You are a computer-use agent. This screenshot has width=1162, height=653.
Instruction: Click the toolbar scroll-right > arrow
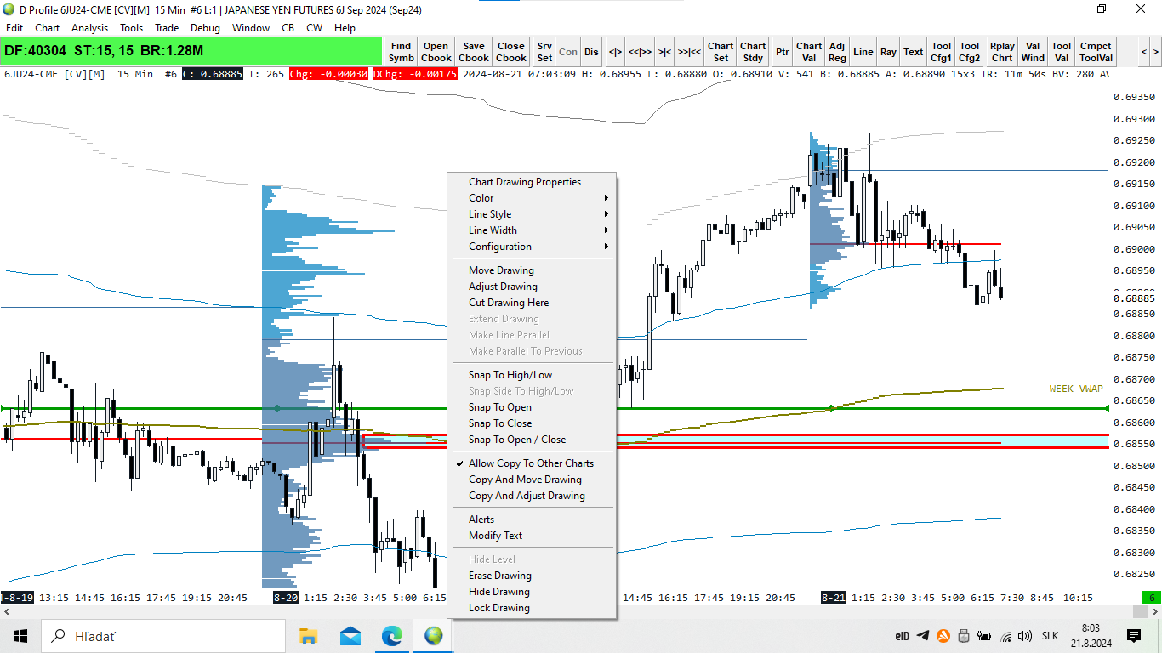(1156, 52)
